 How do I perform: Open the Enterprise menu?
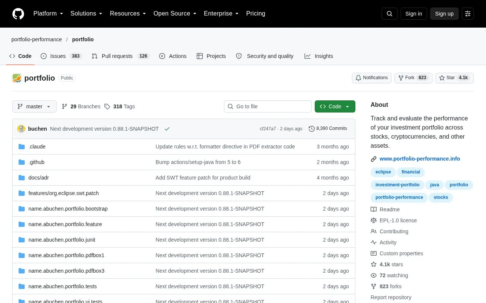[221, 14]
